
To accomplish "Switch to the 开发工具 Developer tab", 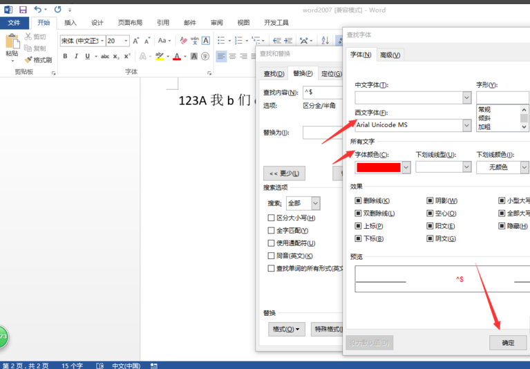I will click(x=276, y=23).
